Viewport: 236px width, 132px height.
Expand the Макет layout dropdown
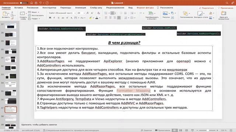click(x=34, y=12)
